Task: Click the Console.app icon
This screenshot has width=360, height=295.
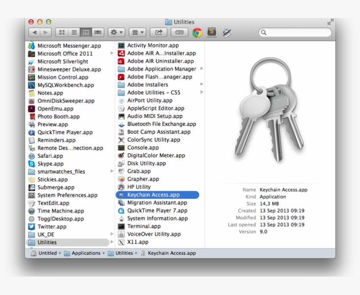Action: (121, 148)
